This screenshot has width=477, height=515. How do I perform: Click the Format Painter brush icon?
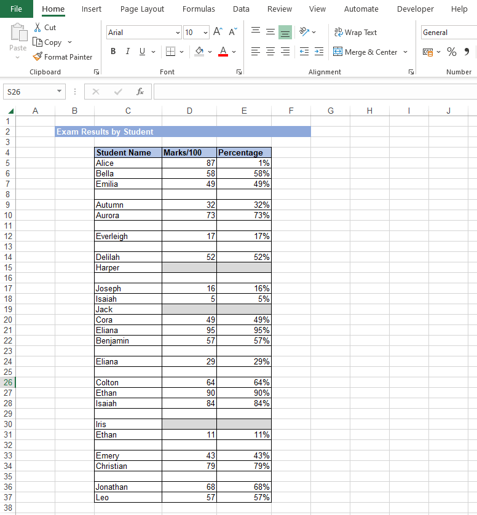click(38, 57)
